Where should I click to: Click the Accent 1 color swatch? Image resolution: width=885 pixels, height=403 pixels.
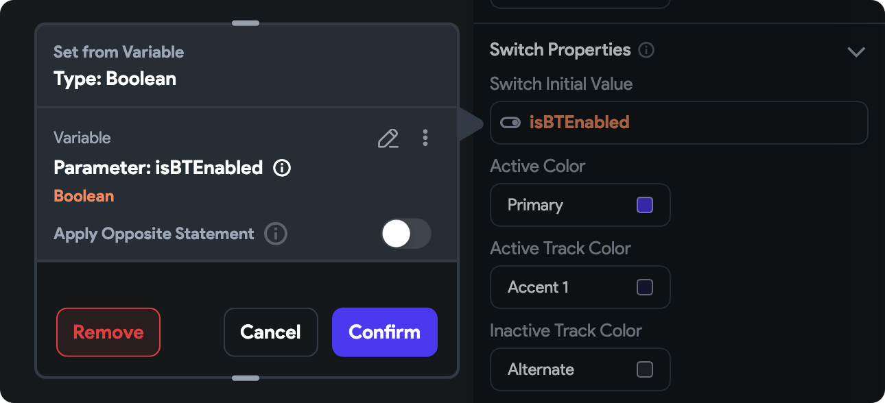tap(645, 287)
